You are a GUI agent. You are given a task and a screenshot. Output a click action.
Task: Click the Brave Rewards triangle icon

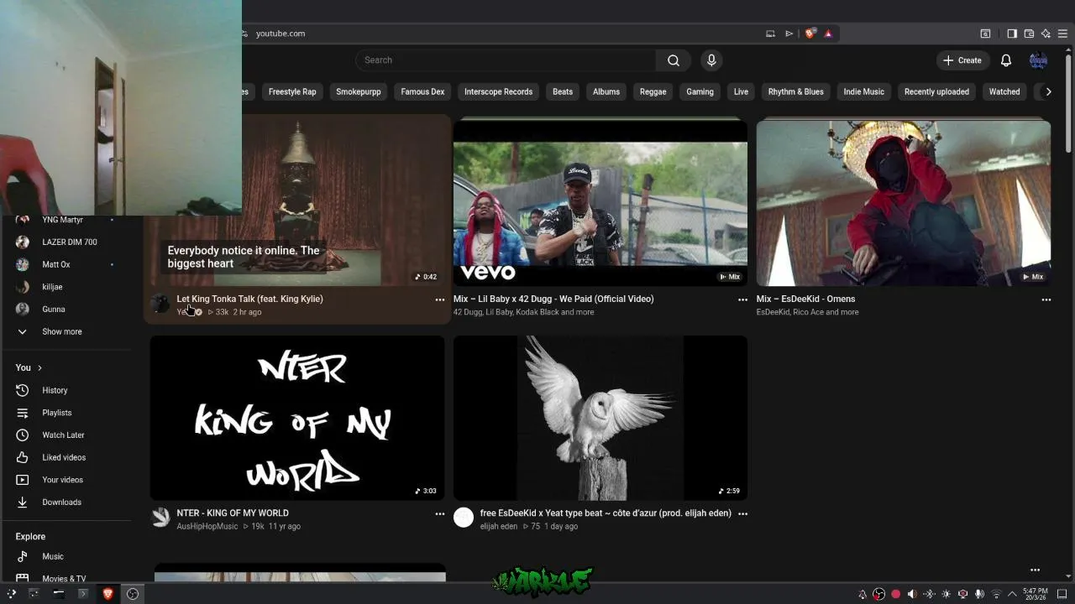pyautogui.click(x=828, y=34)
